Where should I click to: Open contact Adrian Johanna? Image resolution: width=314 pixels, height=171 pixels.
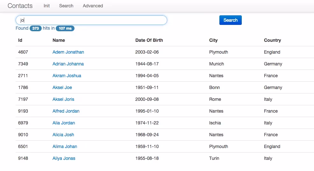[68, 64]
